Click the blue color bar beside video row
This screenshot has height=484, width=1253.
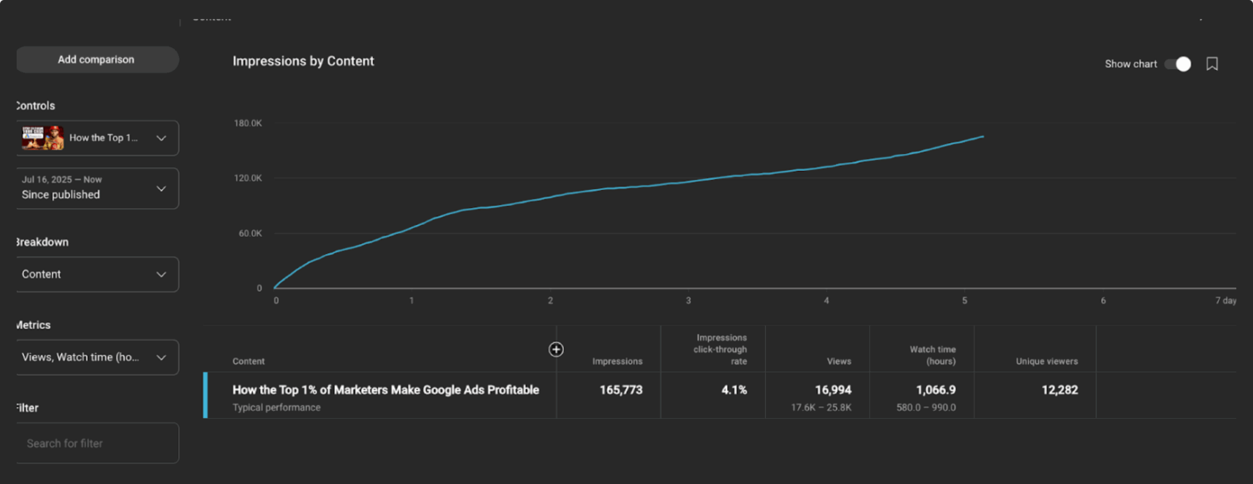coord(206,395)
